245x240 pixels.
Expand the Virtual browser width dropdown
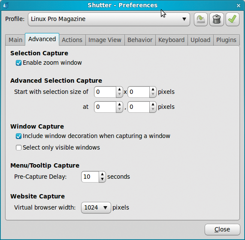tap(96, 207)
